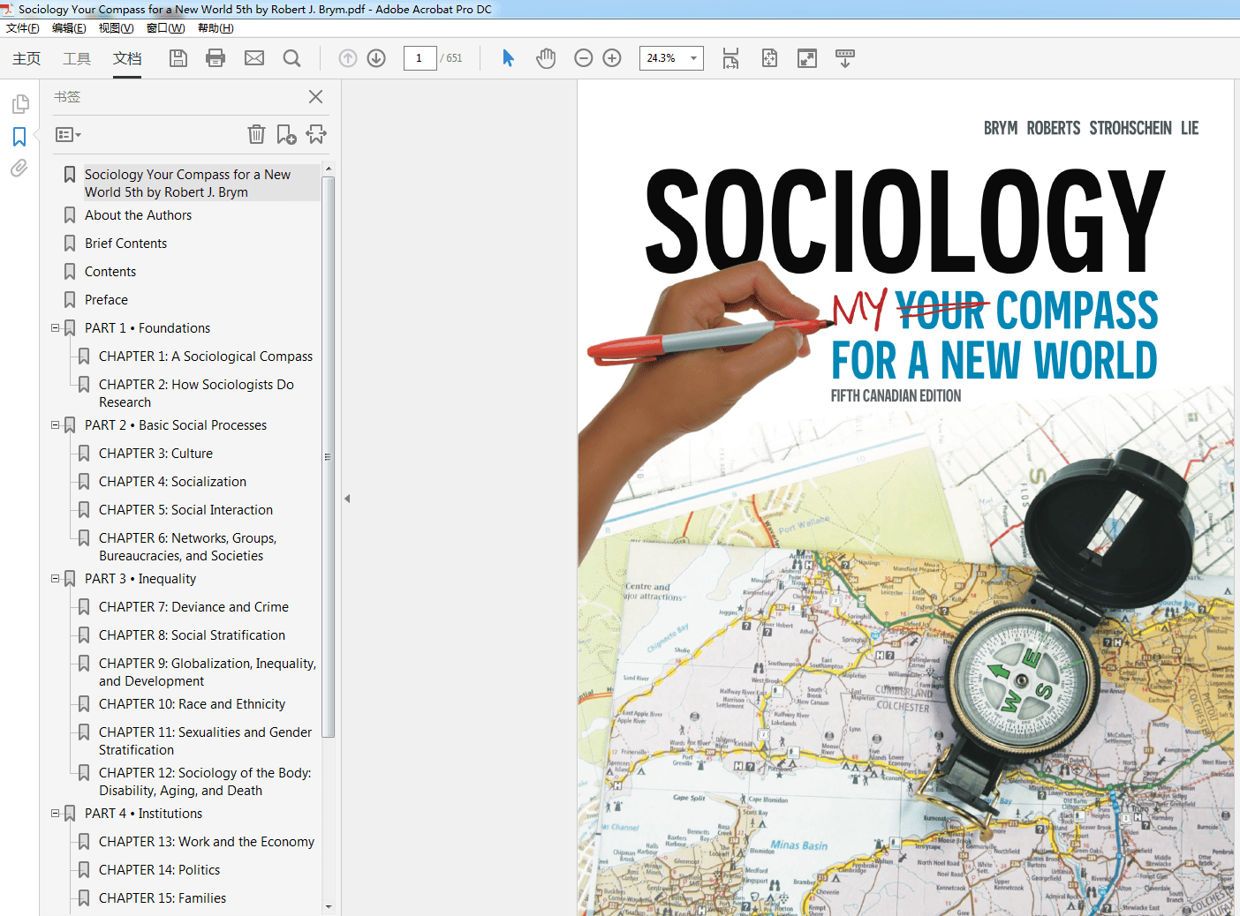
Task: Click the Zoom Out minus icon
Action: (583, 57)
